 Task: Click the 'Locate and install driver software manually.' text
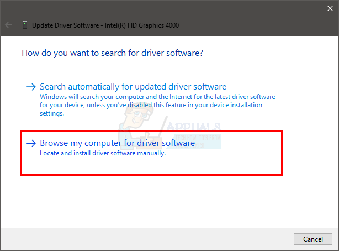tap(103, 153)
